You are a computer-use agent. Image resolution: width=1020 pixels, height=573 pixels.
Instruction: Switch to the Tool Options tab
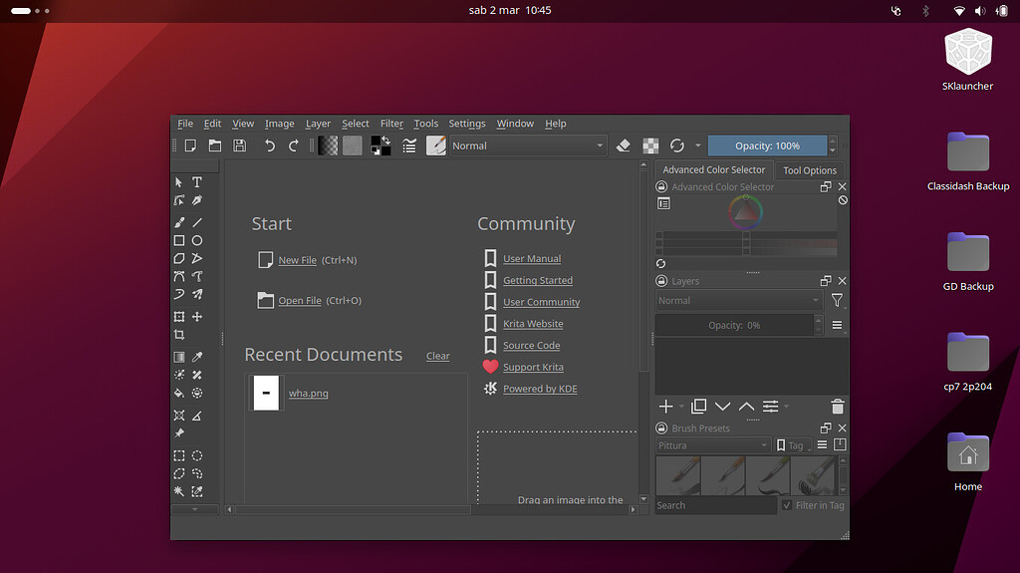809,170
